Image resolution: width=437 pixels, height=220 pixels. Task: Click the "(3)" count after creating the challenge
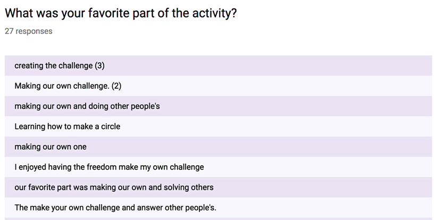click(x=99, y=66)
